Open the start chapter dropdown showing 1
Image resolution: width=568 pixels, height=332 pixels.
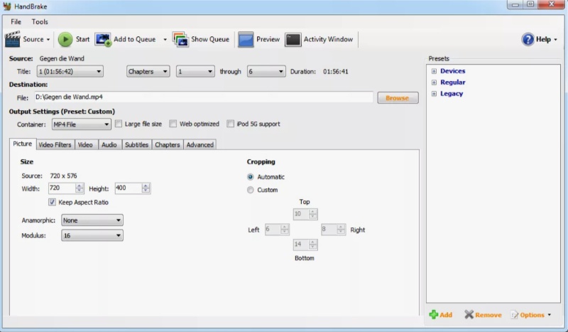pyautogui.click(x=195, y=72)
